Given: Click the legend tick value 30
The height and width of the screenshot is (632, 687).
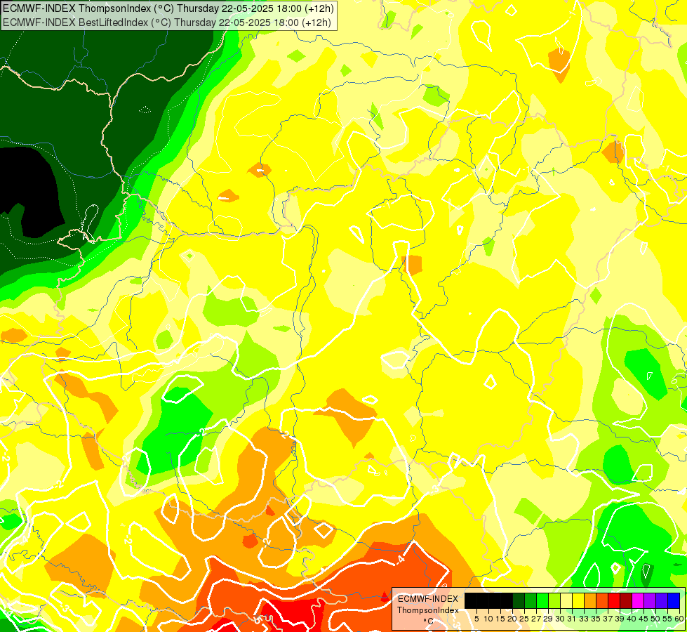Looking at the screenshot, I should click(x=561, y=619).
